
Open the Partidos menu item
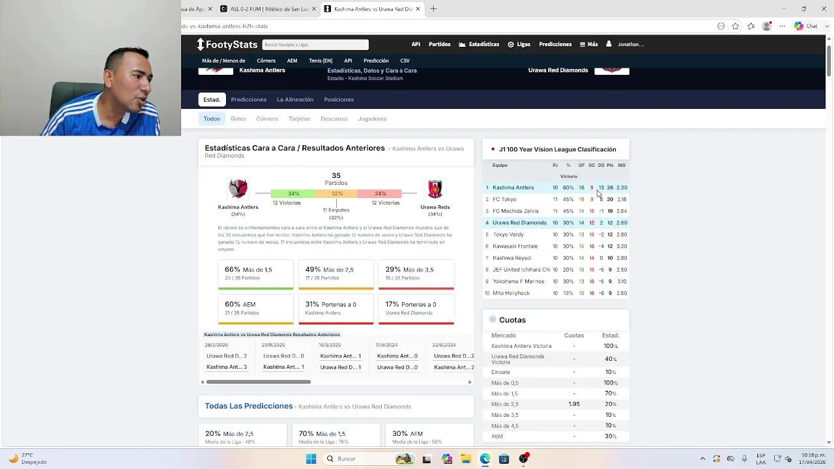point(439,44)
